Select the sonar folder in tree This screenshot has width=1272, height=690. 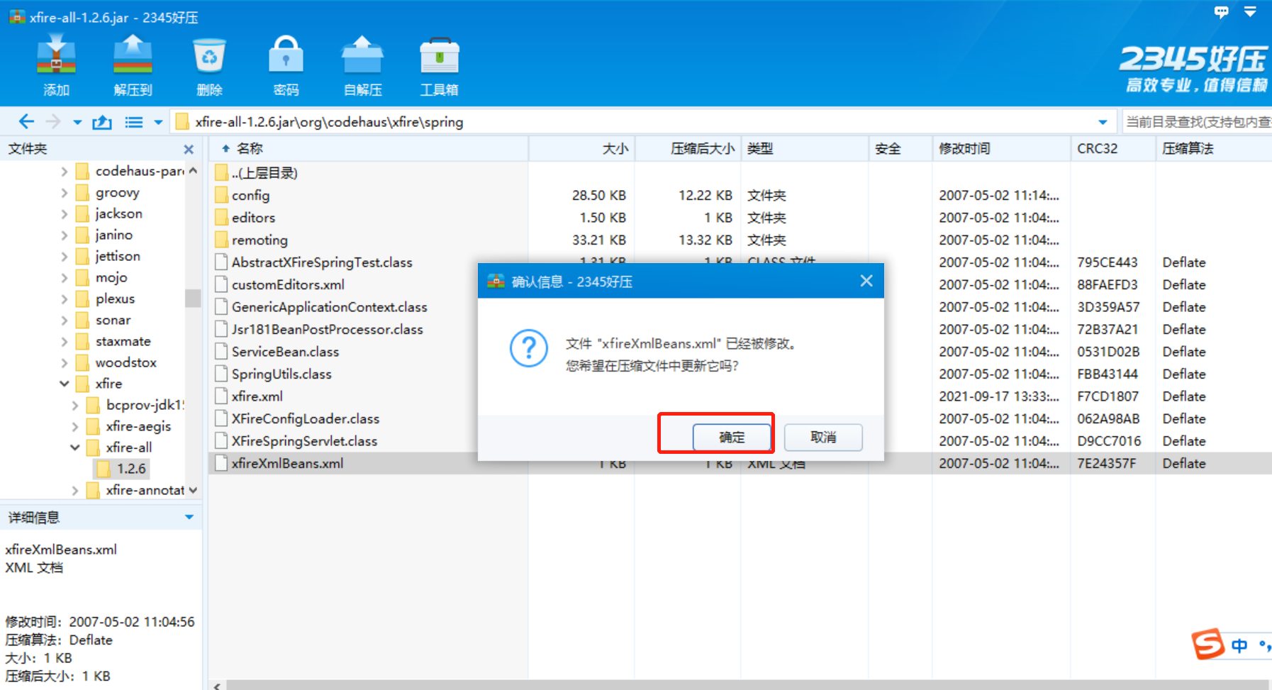click(x=104, y=321)
